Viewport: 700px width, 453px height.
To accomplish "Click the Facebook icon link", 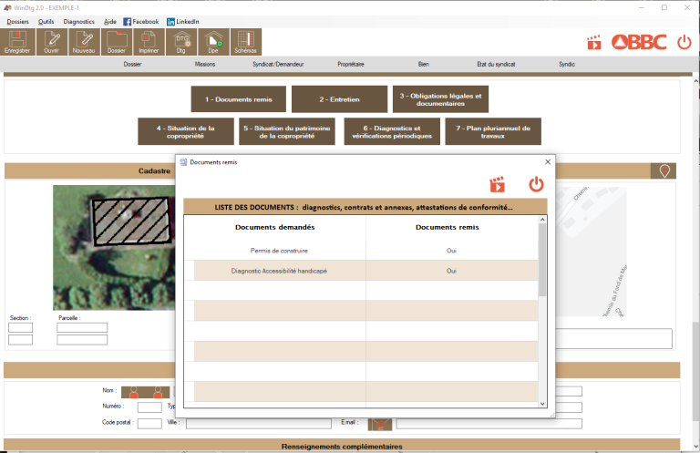I will pyautogui.click(x=141, y=22).
